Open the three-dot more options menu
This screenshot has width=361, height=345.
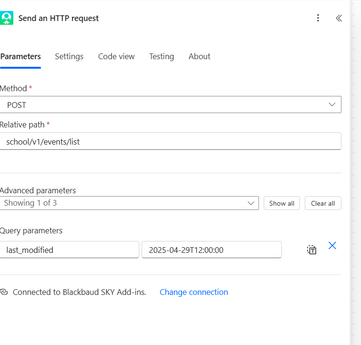click(318, 18)
